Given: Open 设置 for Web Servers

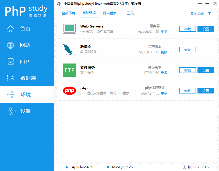Looking at the screenshot, I should pyautogui.click(x=206, y=29).
